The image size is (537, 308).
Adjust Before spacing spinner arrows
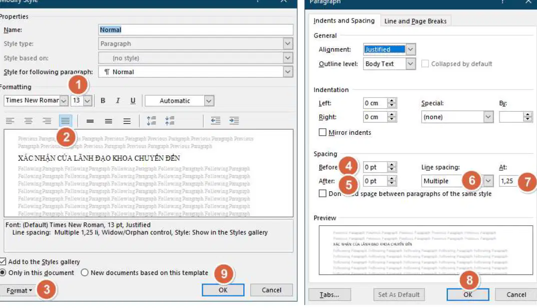(x=392, y=167)
